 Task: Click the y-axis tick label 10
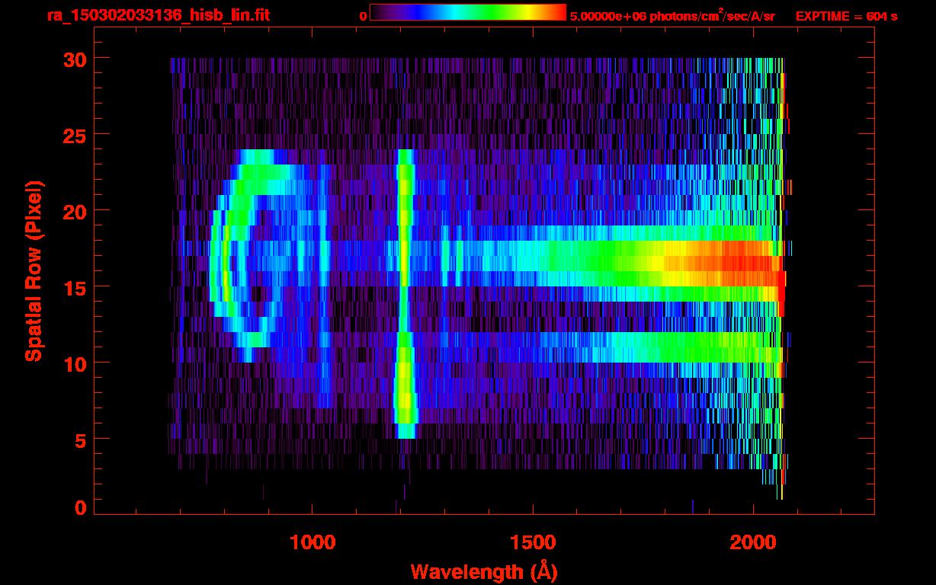73,363
